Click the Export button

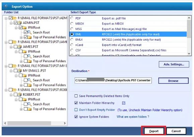[x=154, y=131]
